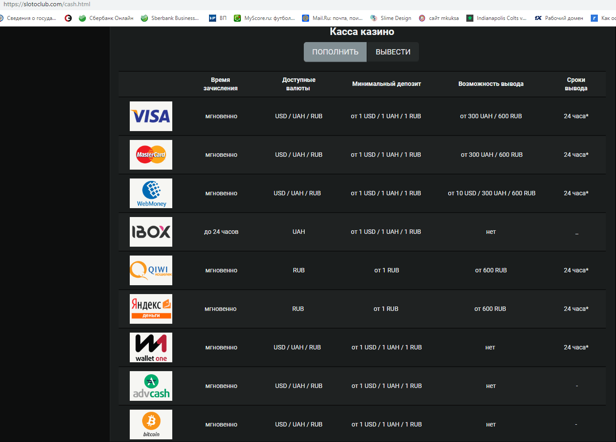Click the Доступные валюты column header

coord(298,84)
